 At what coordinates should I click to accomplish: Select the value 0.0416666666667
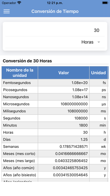point(72,154)
